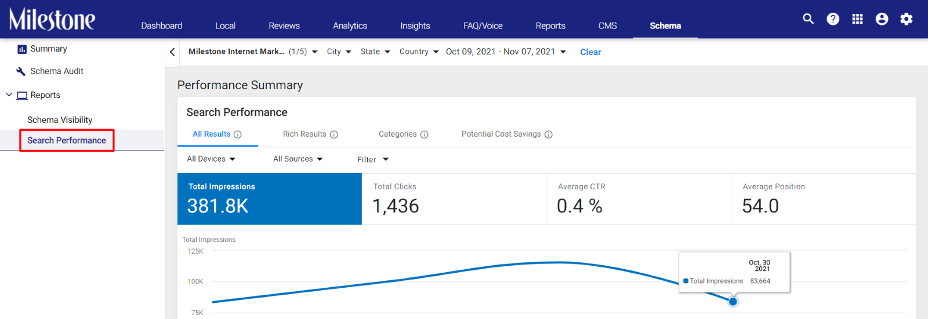
Task: Open Schema Visibility report
Action: (x=60, y=120)
